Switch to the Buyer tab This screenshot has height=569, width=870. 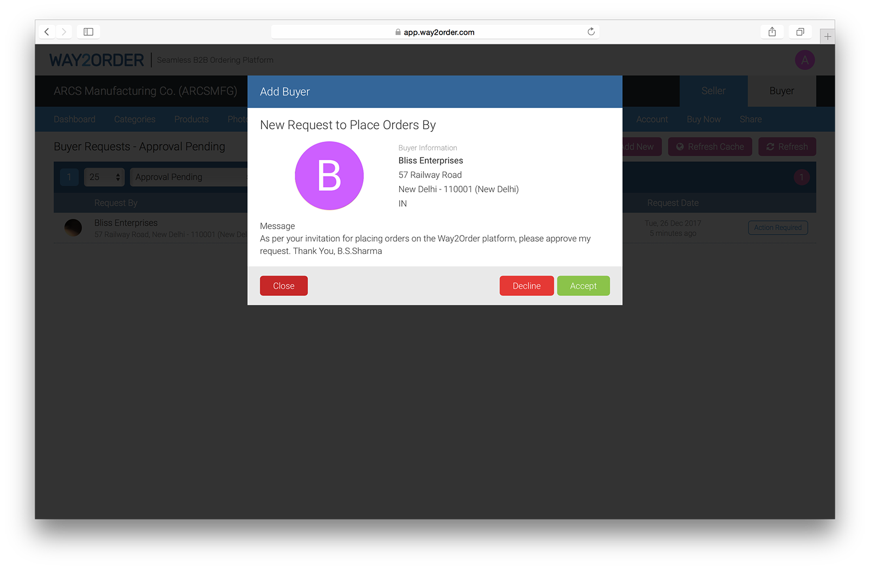[x=781, y=91]
